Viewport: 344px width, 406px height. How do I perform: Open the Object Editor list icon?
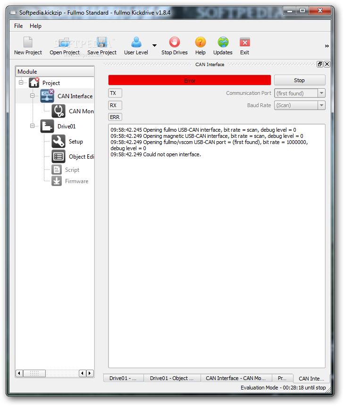click(x=58, y=156)
